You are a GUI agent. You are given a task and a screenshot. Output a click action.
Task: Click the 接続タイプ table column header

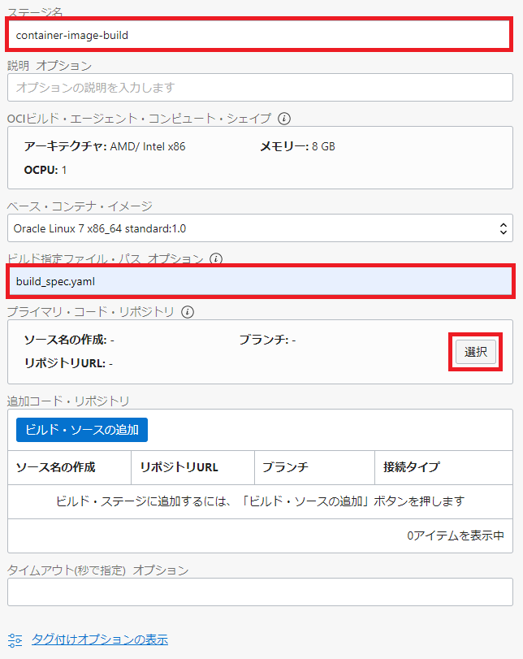coord(412,467)
